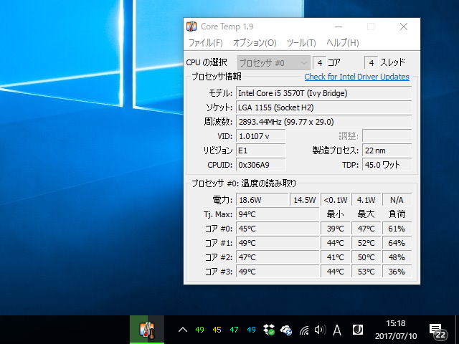This screenshot has width=459, height=344.
Task: Select the frequency value 2893.44MHz
Action: [x=323, y=122]
